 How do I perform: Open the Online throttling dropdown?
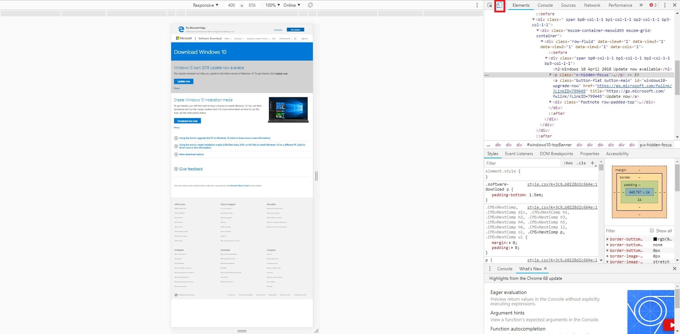point(292,5)
